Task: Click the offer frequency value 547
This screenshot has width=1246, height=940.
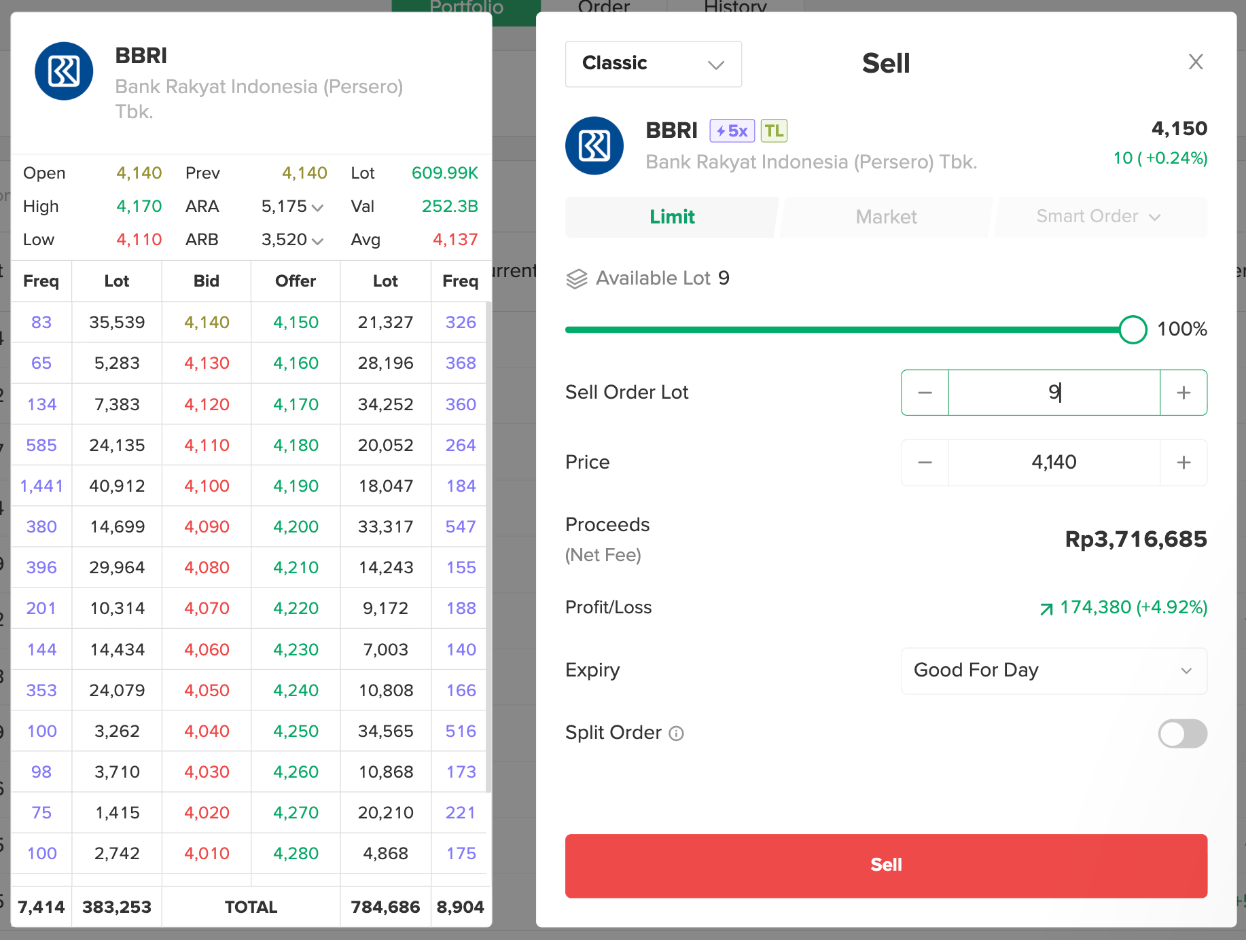Action: [461, 527]
